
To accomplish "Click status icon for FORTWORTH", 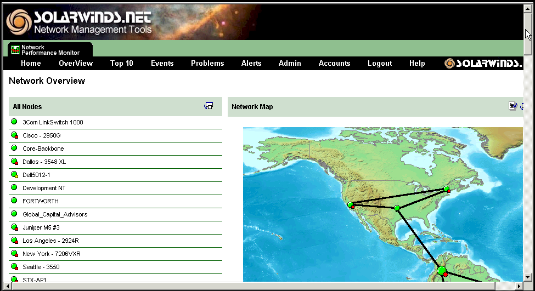I will coord(14,201).
